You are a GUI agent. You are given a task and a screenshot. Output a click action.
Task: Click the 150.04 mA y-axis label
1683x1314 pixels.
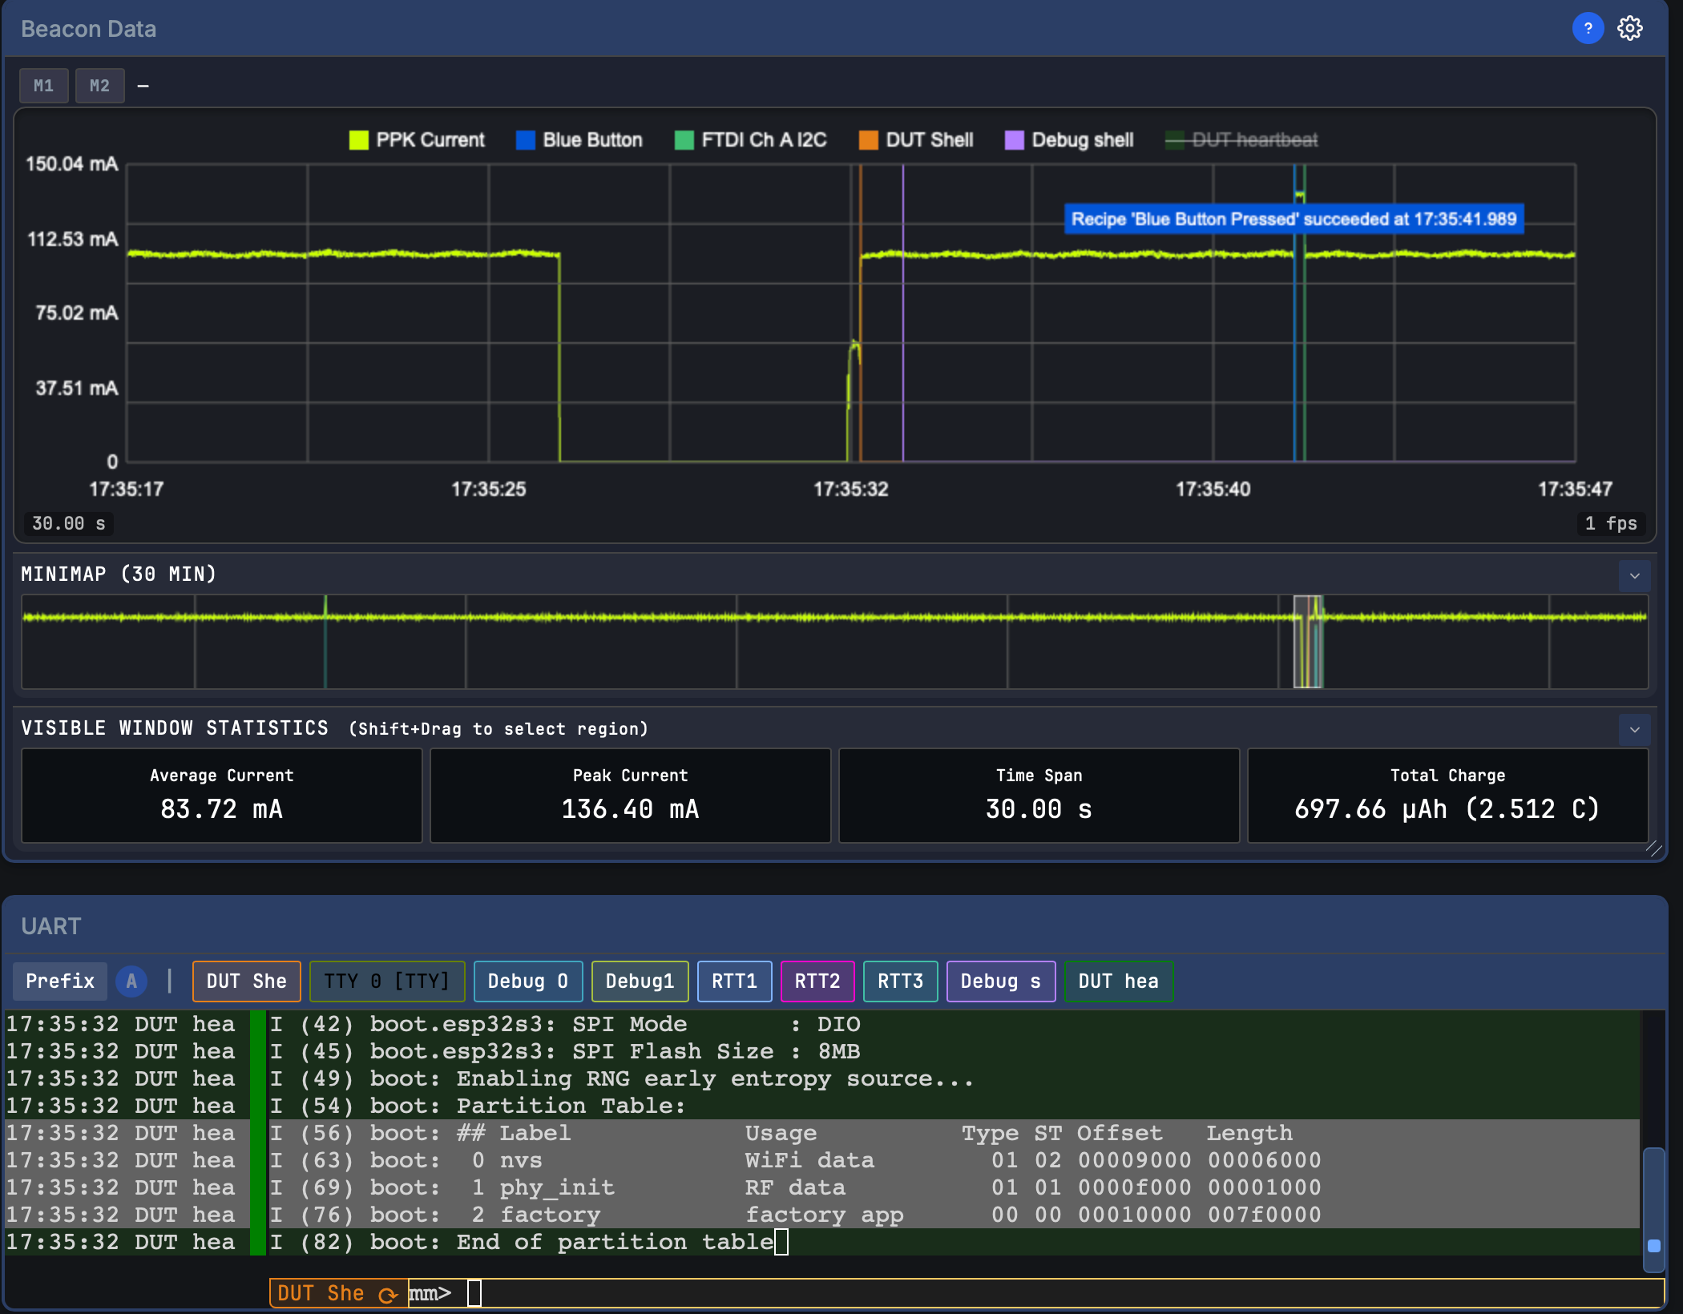pyautogui.click(x=71, y=164)
